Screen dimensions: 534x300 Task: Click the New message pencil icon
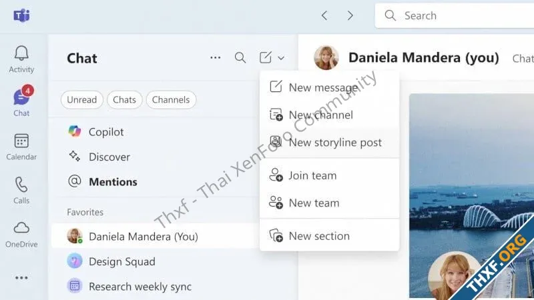point(276,87)
